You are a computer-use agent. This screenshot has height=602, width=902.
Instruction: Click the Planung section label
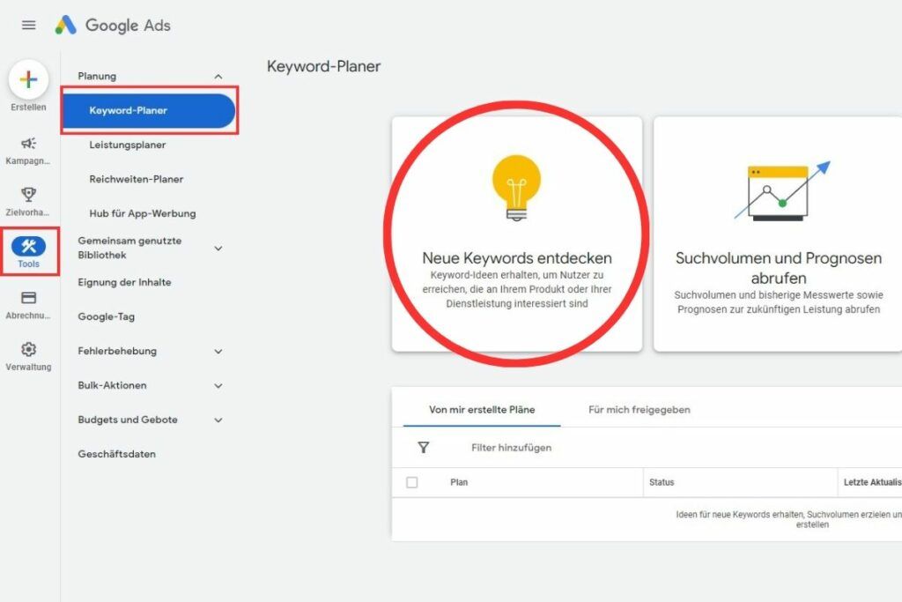pyautogui.click(x=97, y=76)
